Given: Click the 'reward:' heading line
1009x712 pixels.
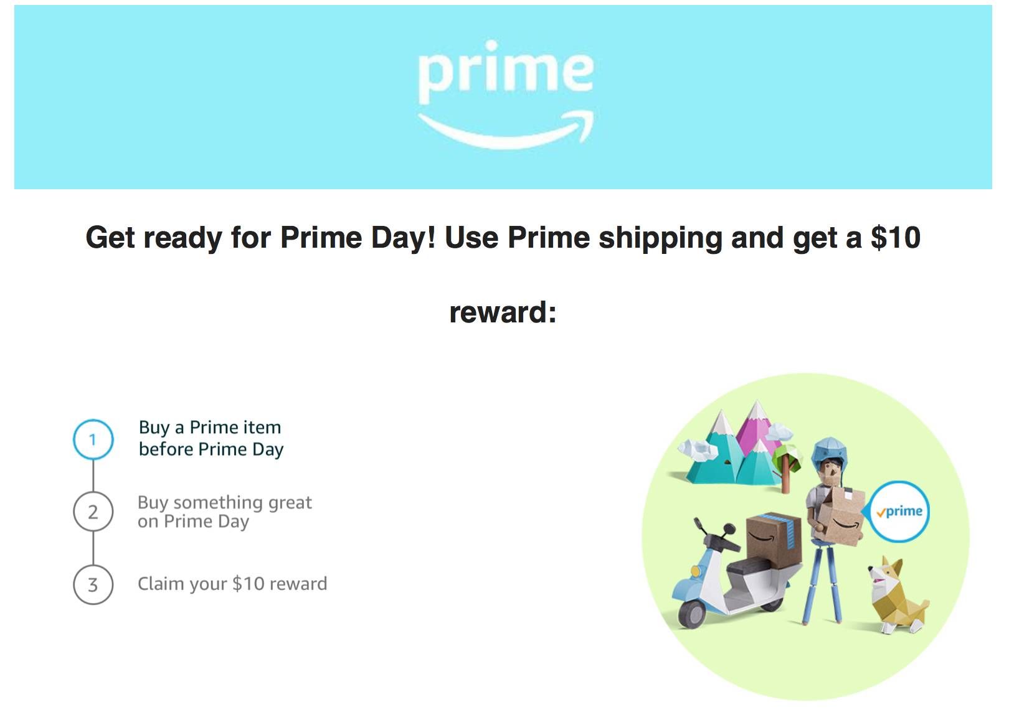Looking at the screenshot, I should [x=503, y=312].
